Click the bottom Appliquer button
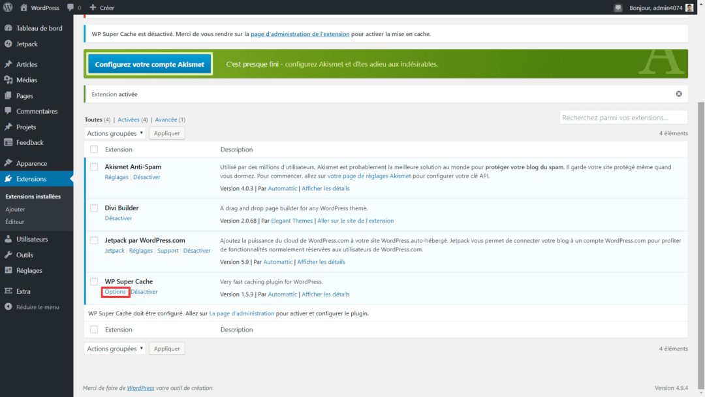 click(167, 349)
